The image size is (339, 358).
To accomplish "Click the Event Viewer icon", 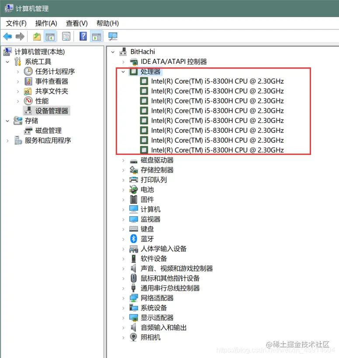I will point(28,81).
